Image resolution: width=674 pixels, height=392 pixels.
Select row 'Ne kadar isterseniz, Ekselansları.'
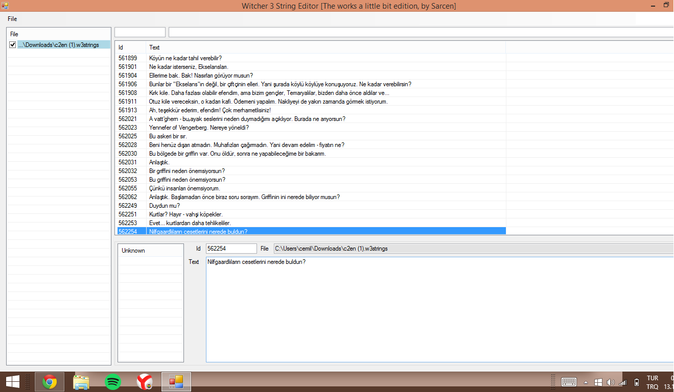click(311, 67)
